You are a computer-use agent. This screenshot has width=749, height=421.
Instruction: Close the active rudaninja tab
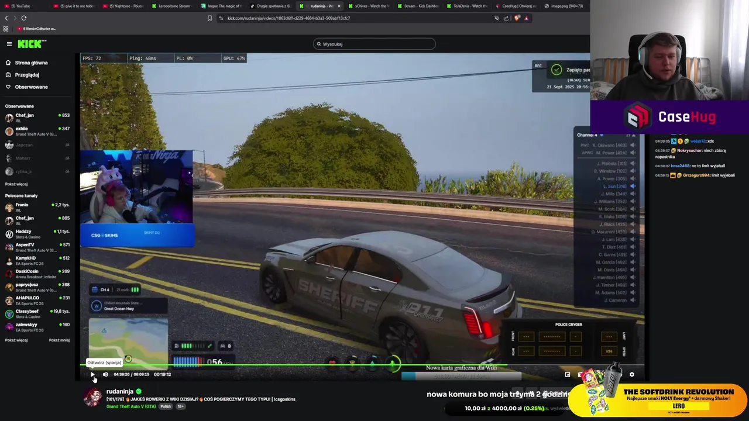coord(339,6)
